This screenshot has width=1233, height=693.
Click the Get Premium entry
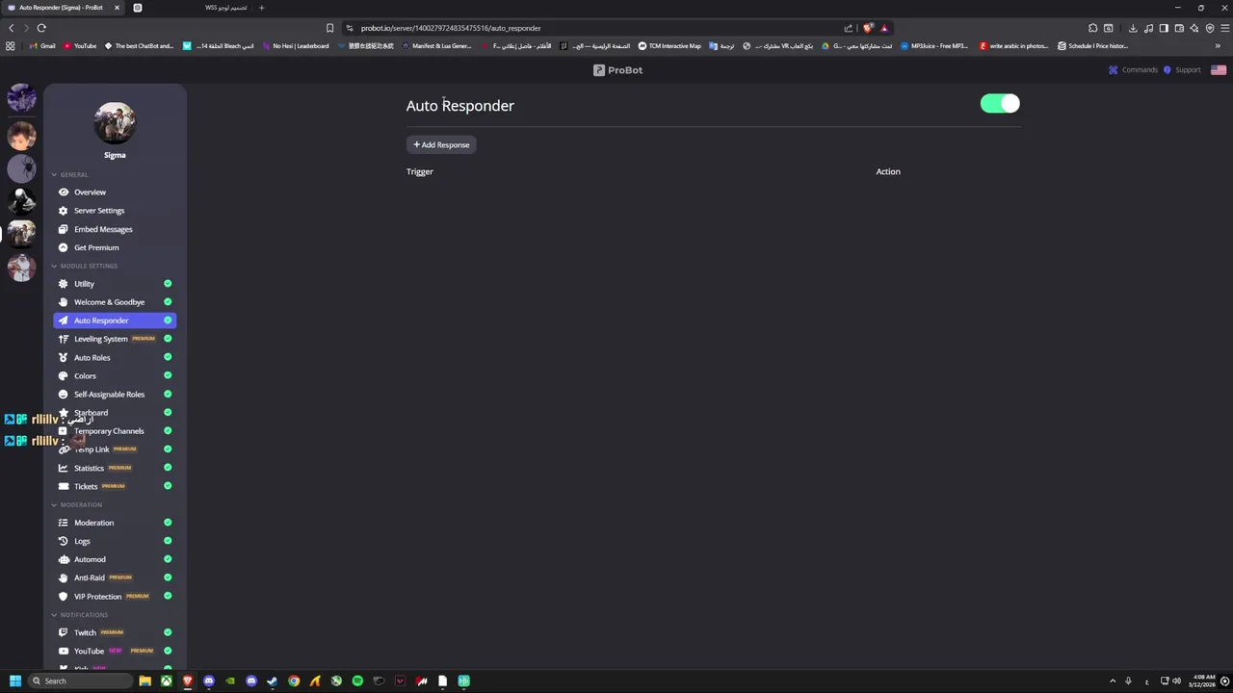(96, 247)
